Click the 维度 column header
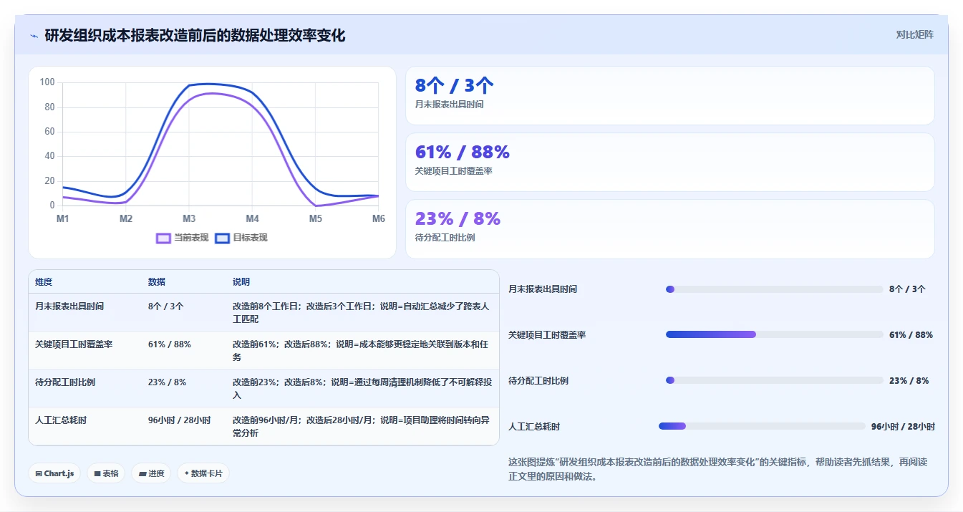This screenshot has height=512, width=963. point(44,282)
